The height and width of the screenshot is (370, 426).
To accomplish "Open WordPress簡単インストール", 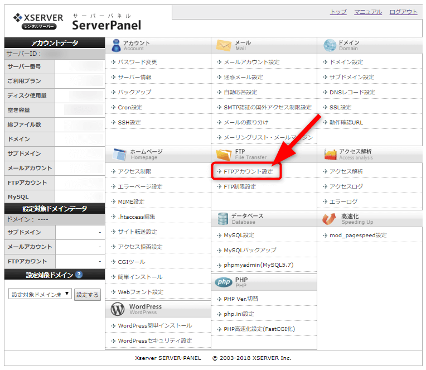I will tap(154, 325).
